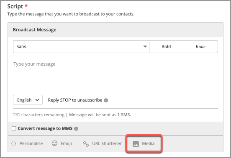Click the 131 characters remaining text
The width and height of the screenshot is (231, 158).
[38, 115]
